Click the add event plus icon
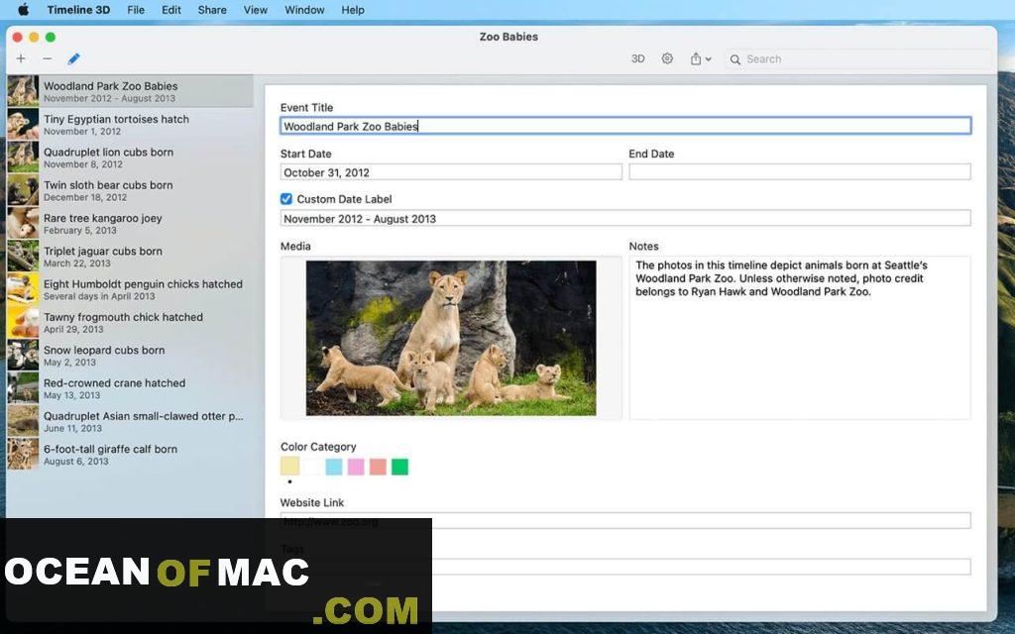The image size is (1015, 634). click(x=22, y=58)
